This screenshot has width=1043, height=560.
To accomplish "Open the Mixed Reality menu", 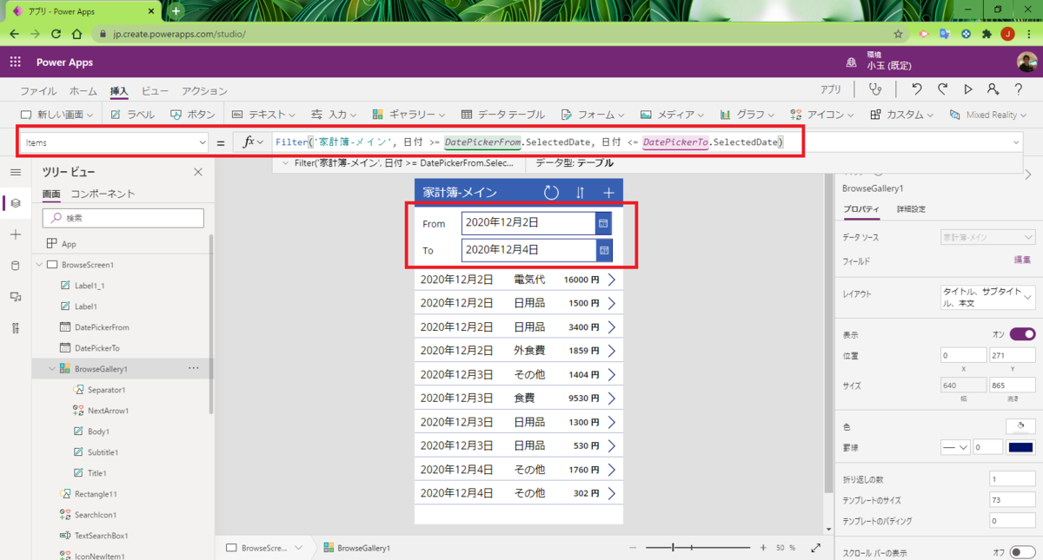I will coord(990,115).
